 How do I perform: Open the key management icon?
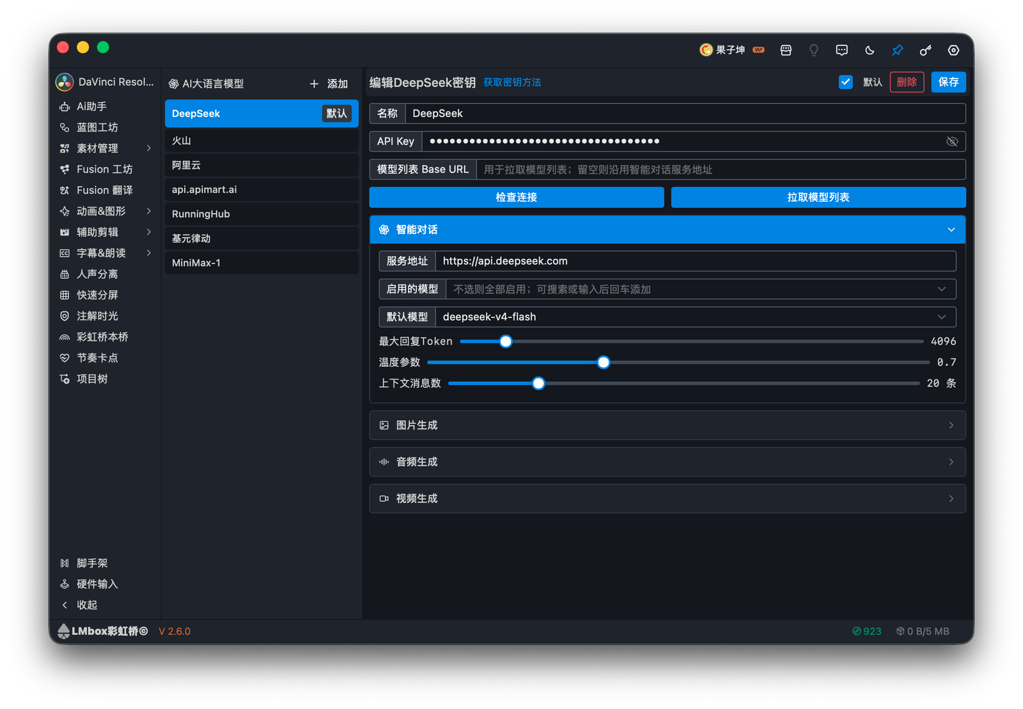(x=925, y=50)
